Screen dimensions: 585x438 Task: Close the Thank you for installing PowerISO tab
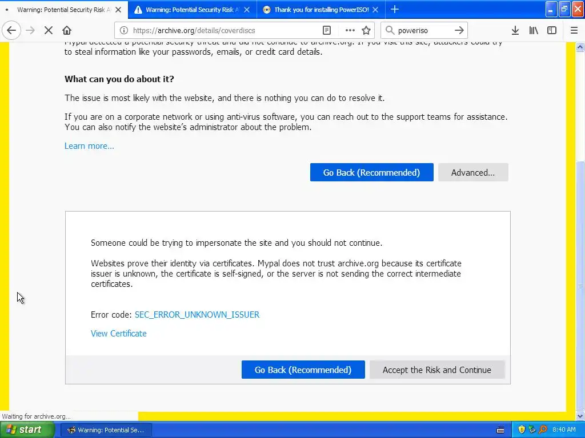tap(376, 10)
